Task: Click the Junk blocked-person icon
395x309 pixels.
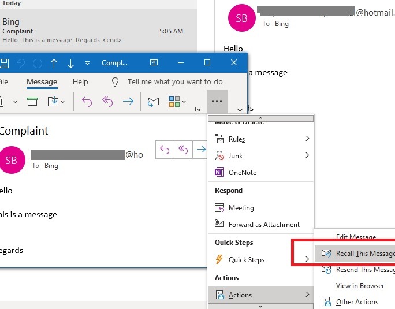Action: [x=219, y=155]
